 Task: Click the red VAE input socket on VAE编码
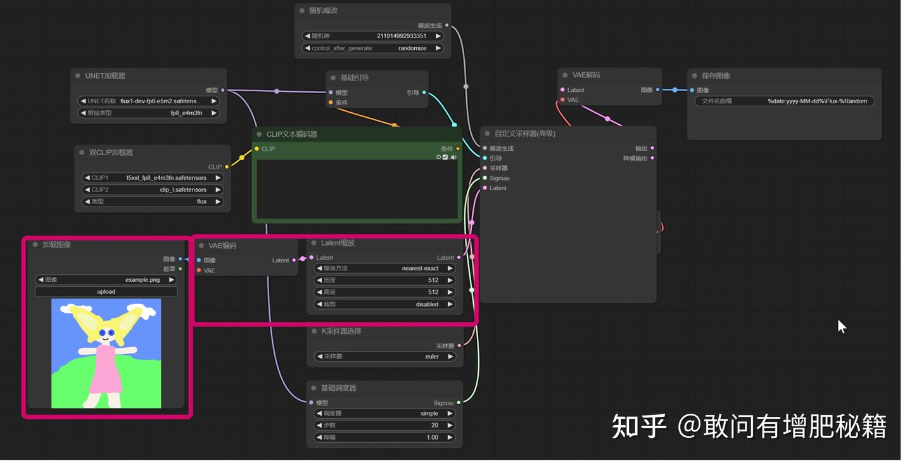click(199, 271)
